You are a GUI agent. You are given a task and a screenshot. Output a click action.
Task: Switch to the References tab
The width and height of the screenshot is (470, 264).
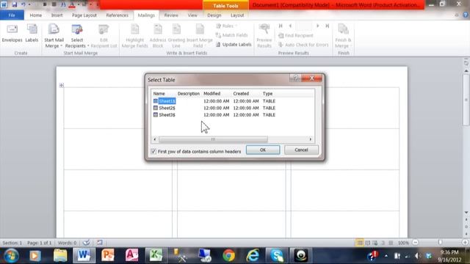coord(117,15)
